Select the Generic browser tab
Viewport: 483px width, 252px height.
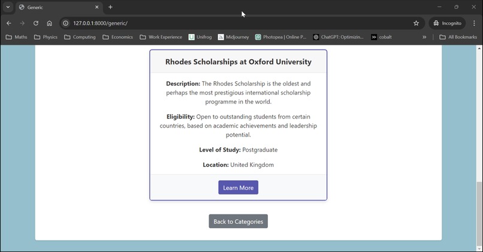59,7
